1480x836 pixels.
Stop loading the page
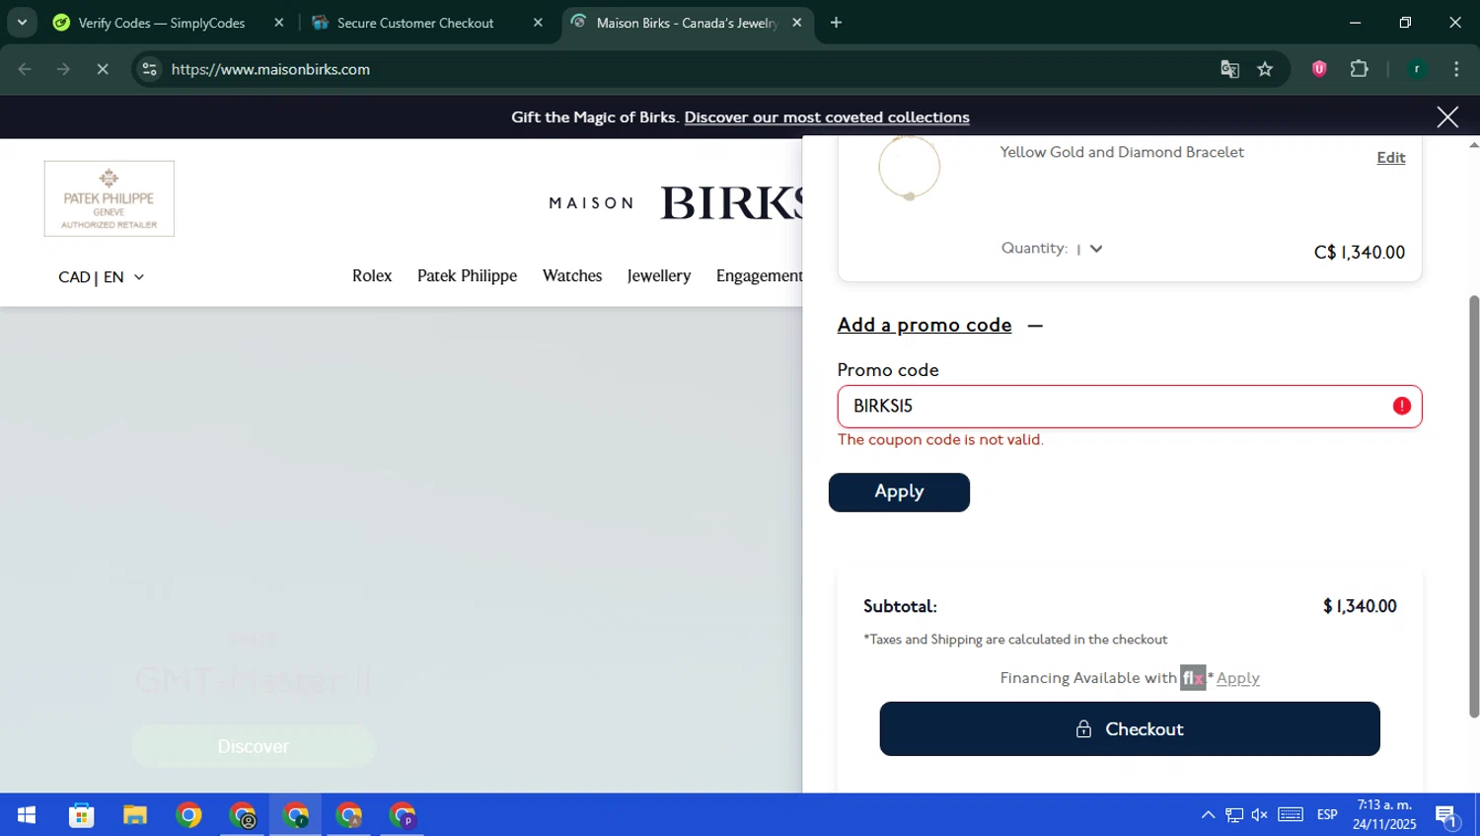[103, 69]
